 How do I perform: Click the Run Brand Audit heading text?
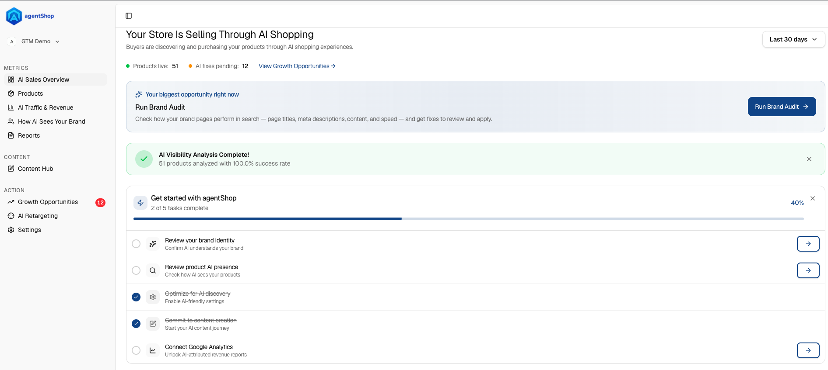(160, 107)
